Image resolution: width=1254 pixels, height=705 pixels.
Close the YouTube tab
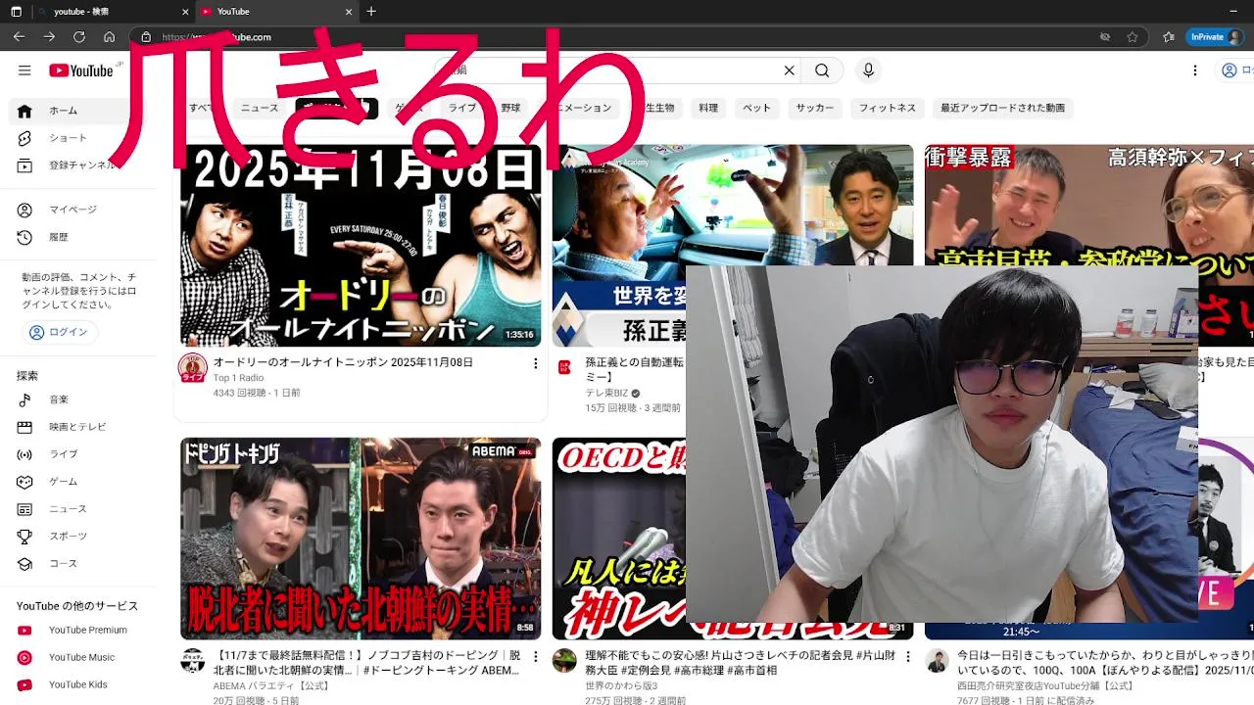349,12
